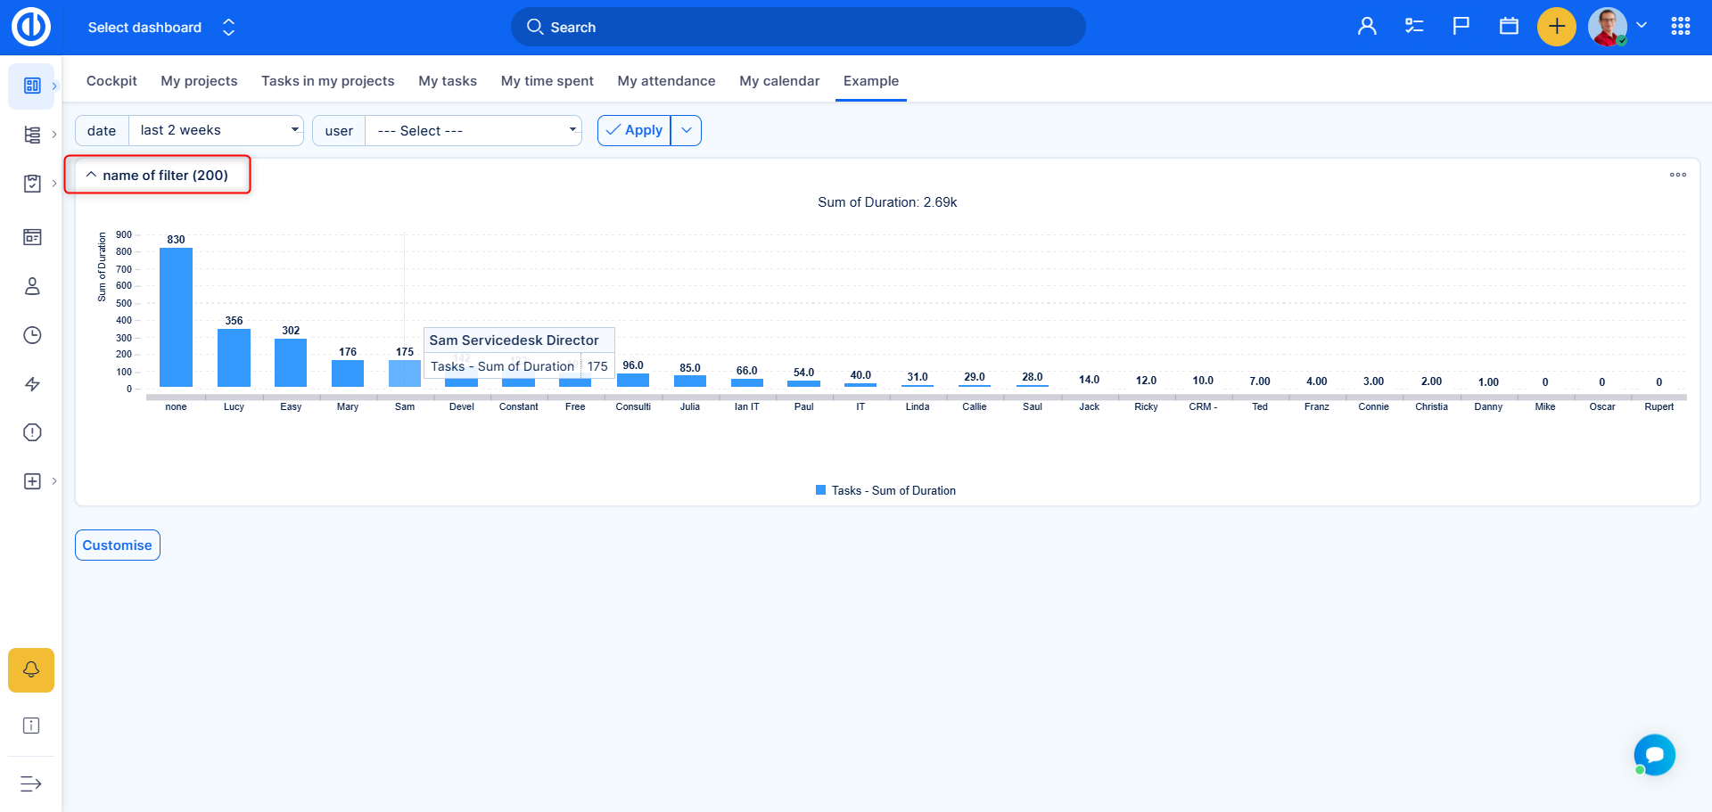Click the flag icon in top bar

click(x=1461, y=27)
